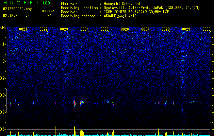214x136 pixels.
Task: Click the 0023 time marker
Action: point(64,29)
